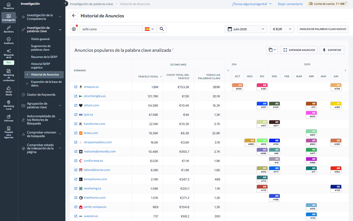Image resolution: width=353 pixels, height=221 pixels.
Task: Click the Investigación rail icon
Action: (x=9, y=18)
